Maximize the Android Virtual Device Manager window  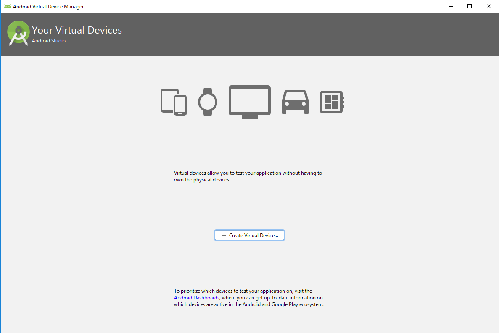tap(470, 6)
